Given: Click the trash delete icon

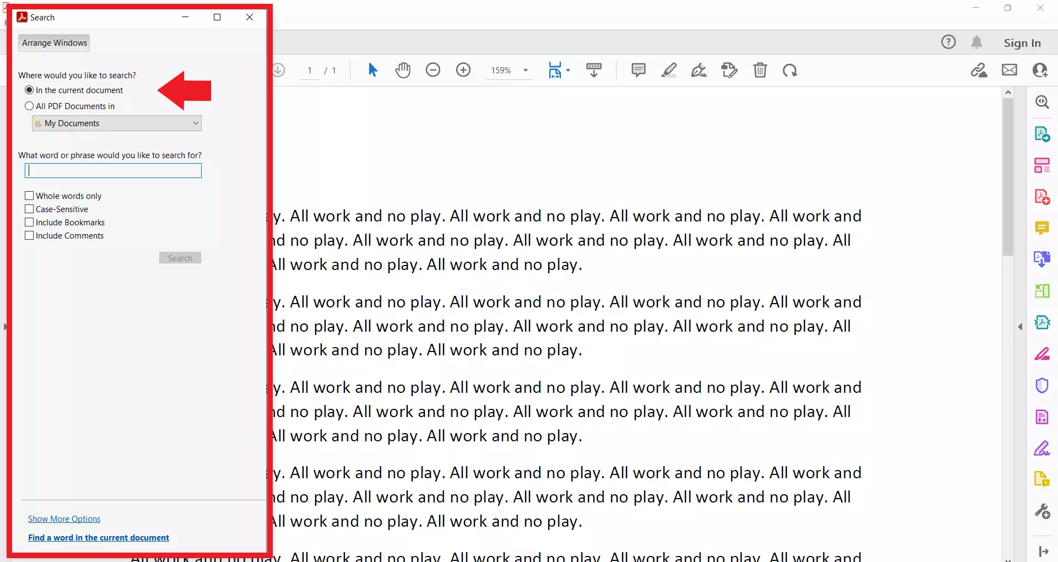Looking at the screenshot, I should point(760,70).
